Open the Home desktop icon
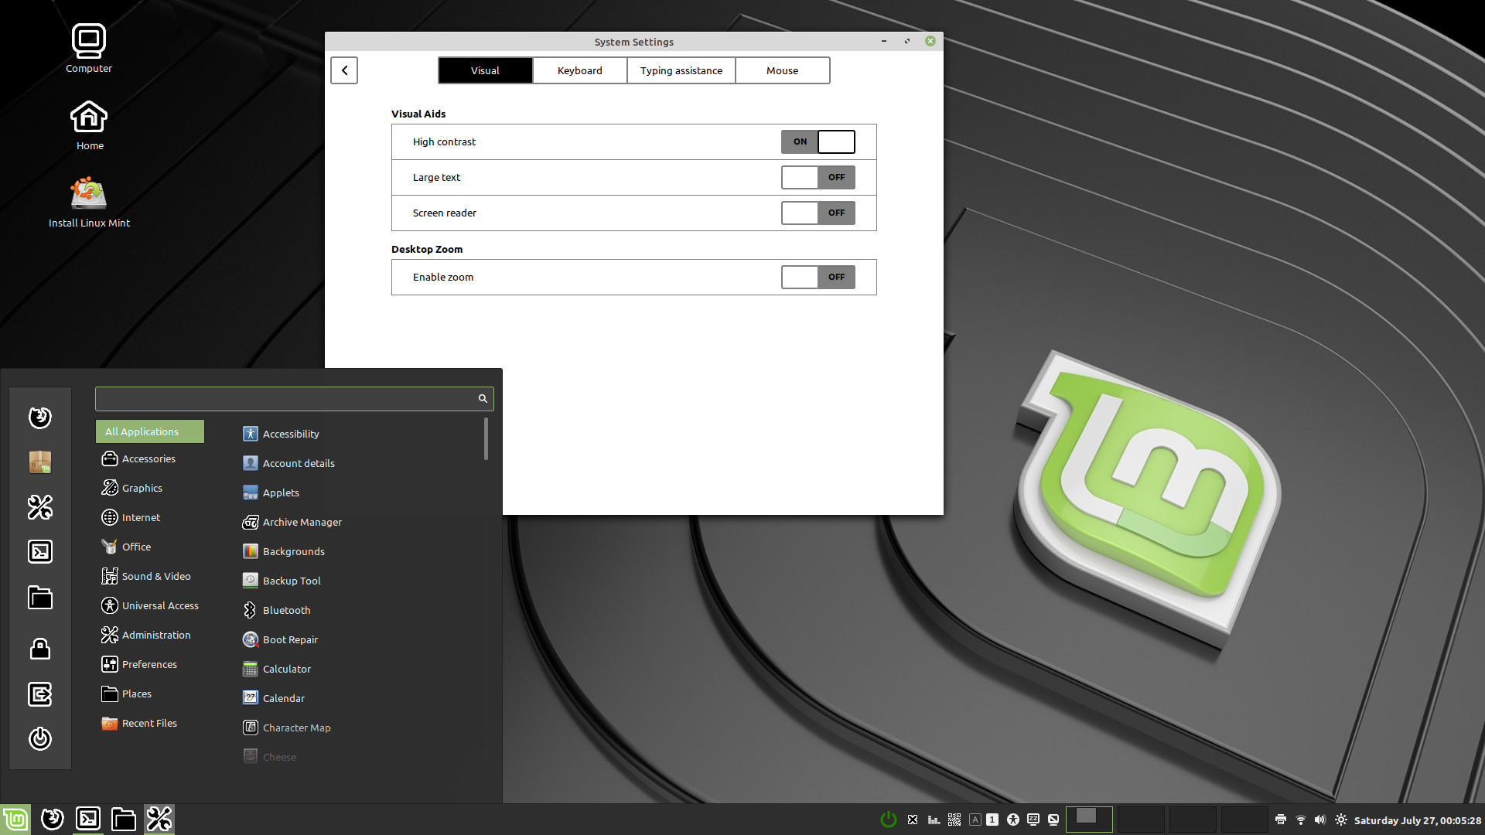The image size is (1485, 835). [x=89, y=125]
